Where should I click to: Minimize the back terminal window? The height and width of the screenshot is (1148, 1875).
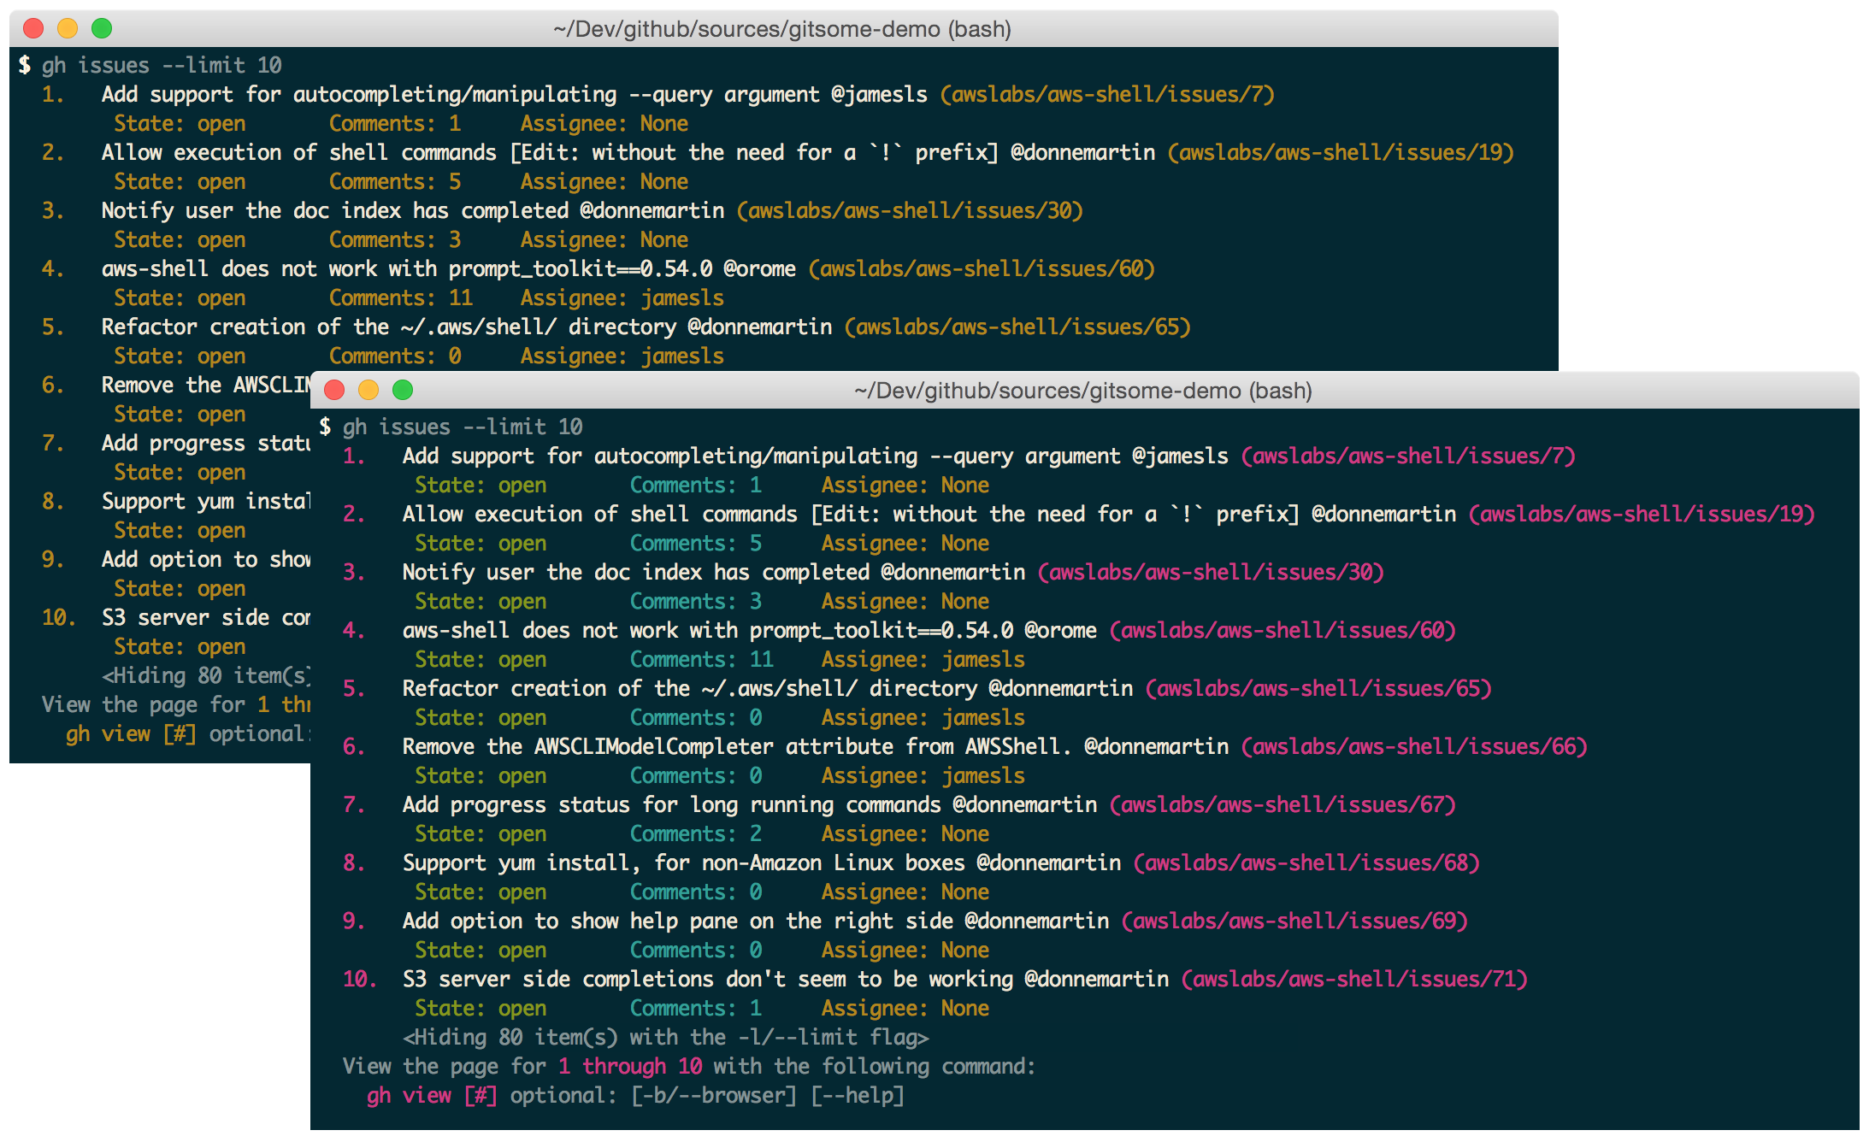click(x=68, y=29)
